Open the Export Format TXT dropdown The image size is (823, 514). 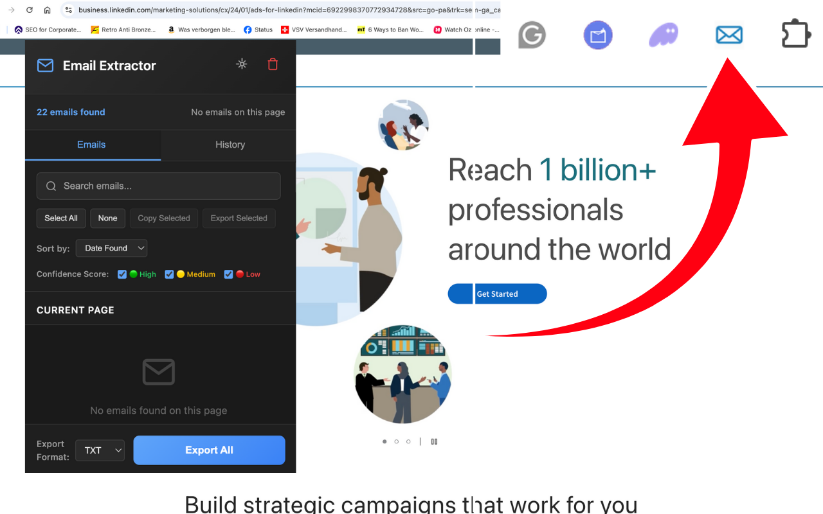coord(100,450)
